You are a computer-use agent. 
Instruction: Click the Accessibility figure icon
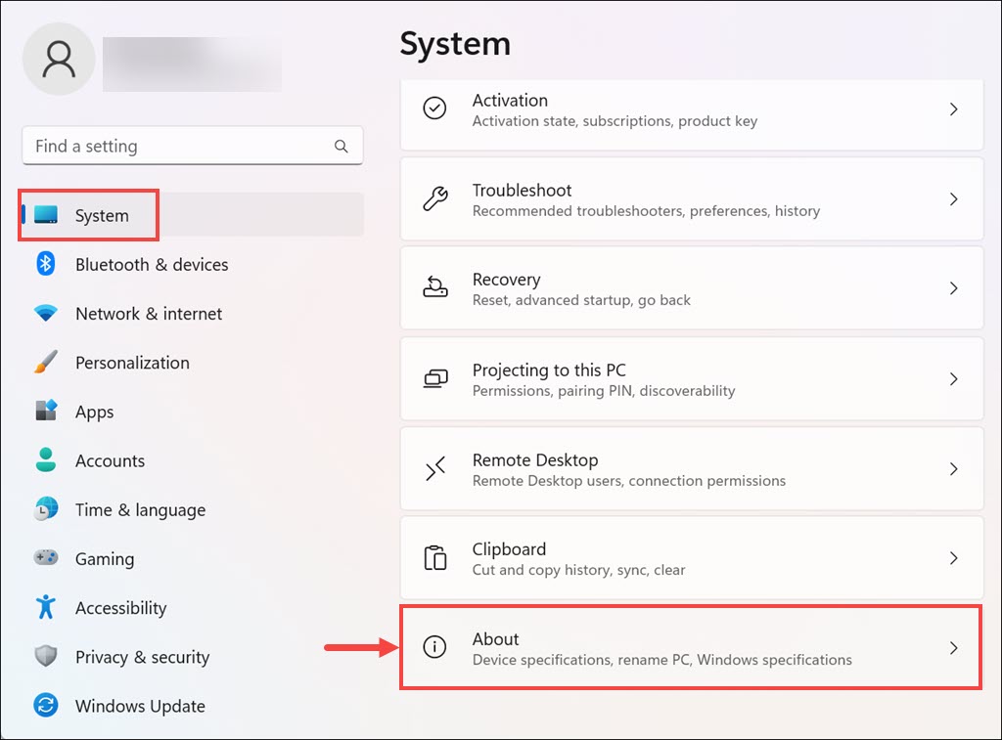[46, 607]
